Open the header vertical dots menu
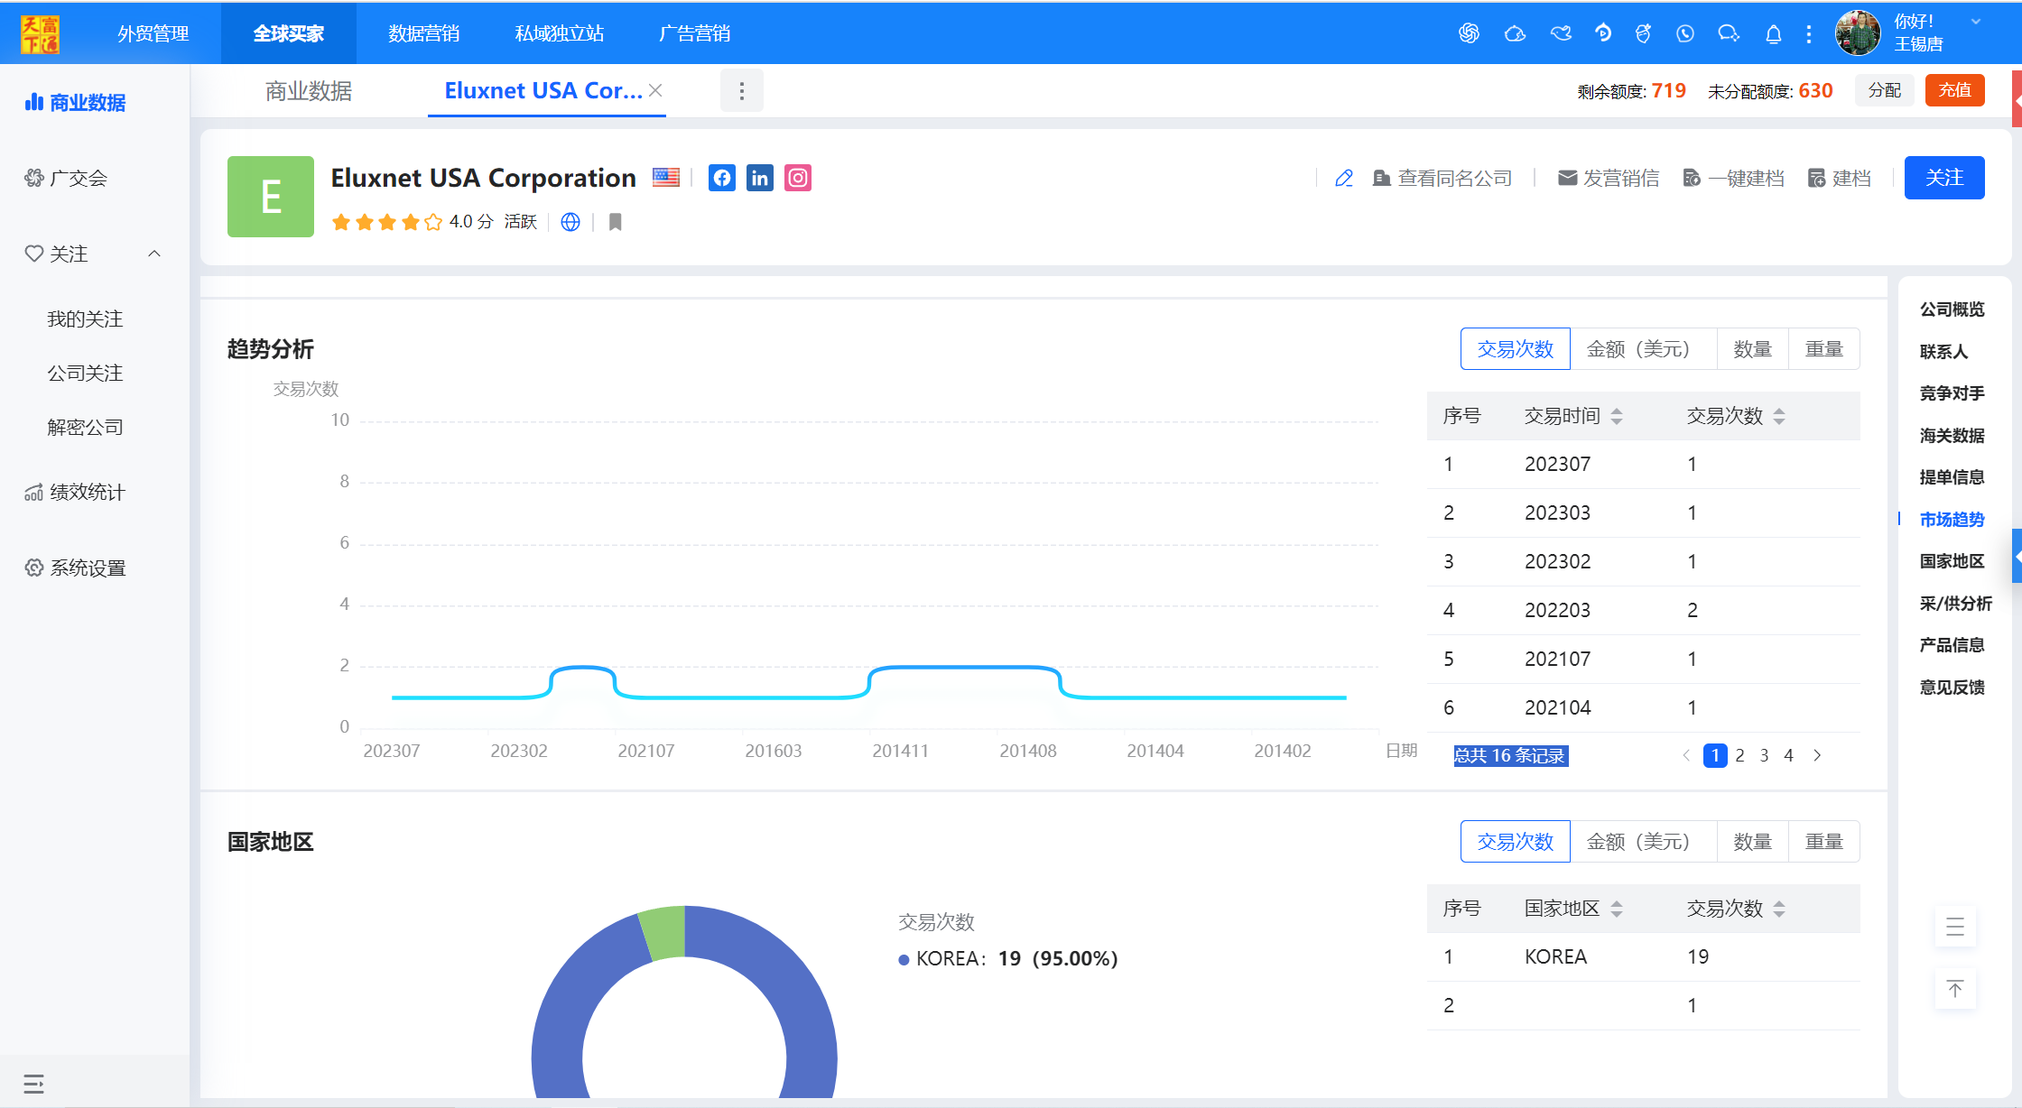 (1809, 34)
